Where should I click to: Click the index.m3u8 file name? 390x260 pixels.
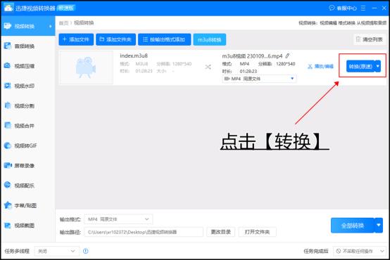click(134, 56)
